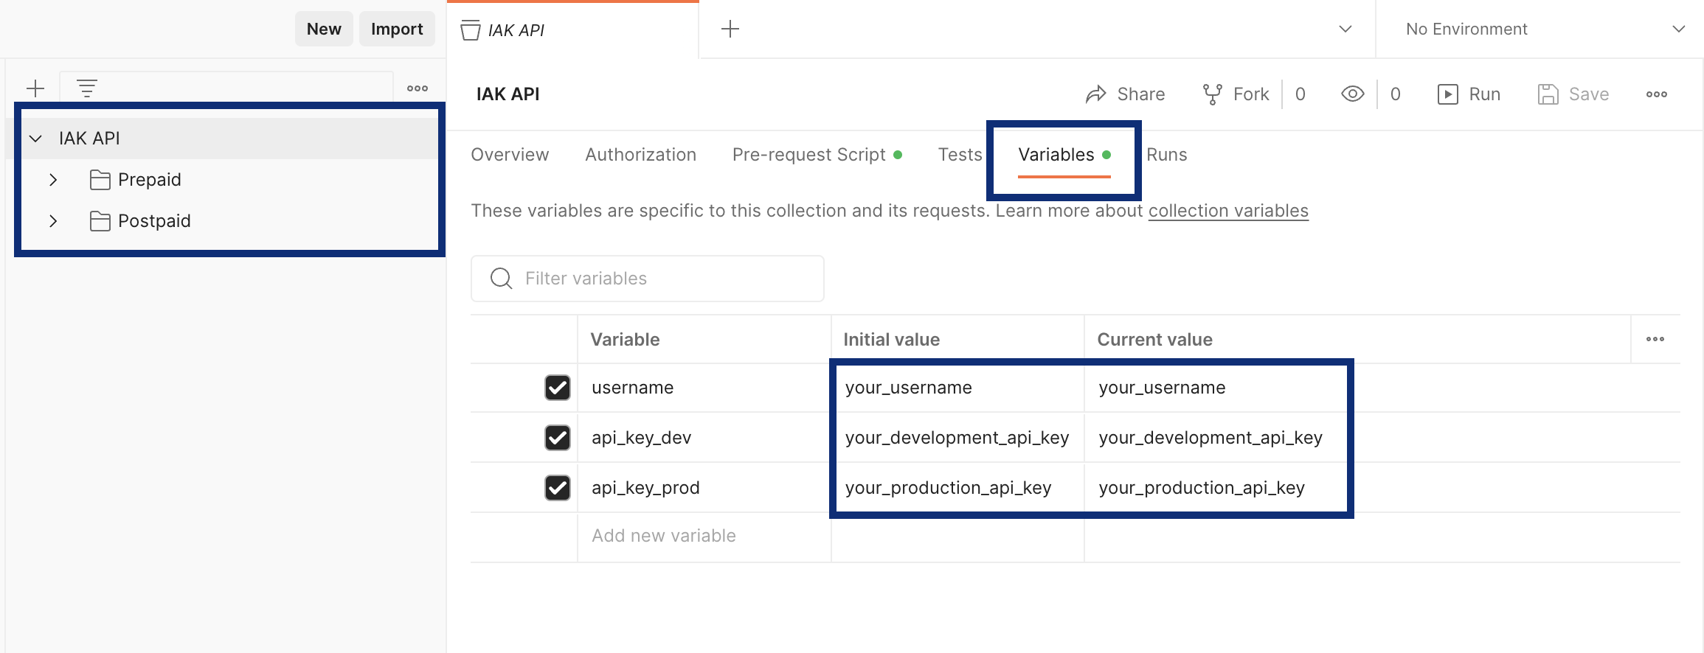Click initial value your_development_api_key cell

click(x=957, y=438)
